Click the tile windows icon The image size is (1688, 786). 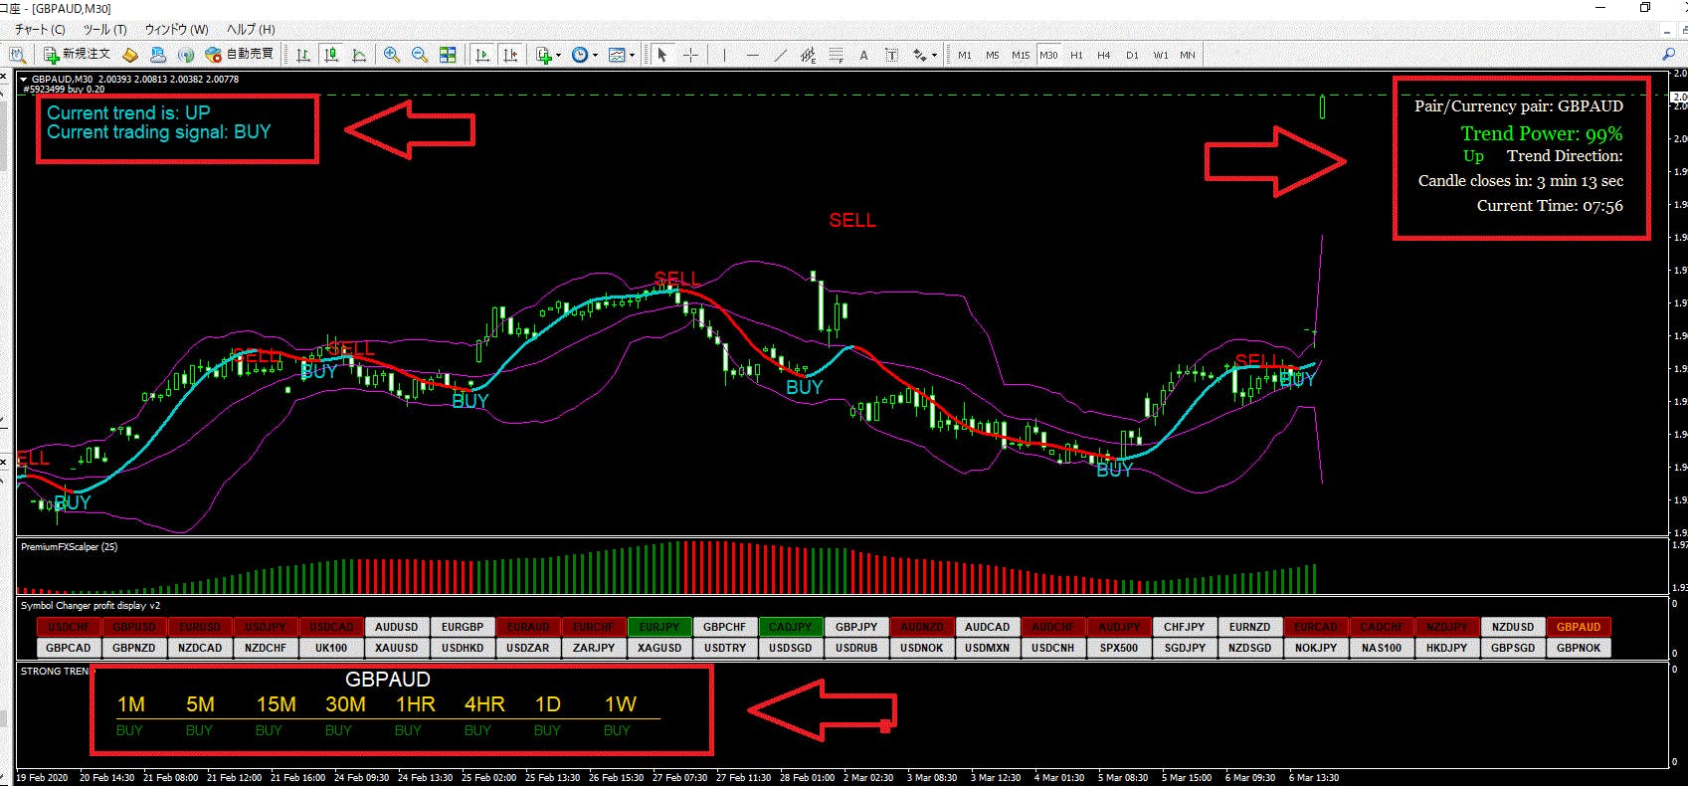[x=448, y=55]
